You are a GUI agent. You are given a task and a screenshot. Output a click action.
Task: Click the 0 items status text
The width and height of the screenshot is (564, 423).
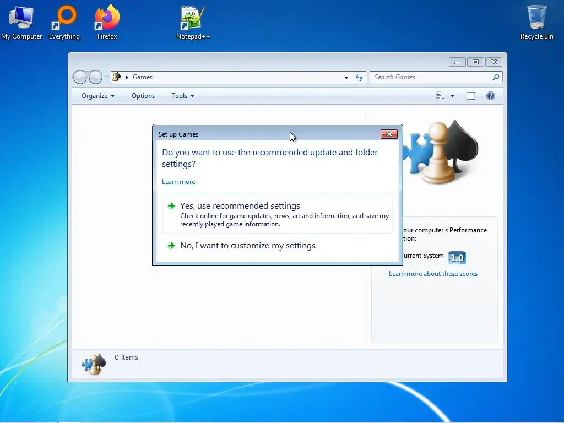coord(126,357)
